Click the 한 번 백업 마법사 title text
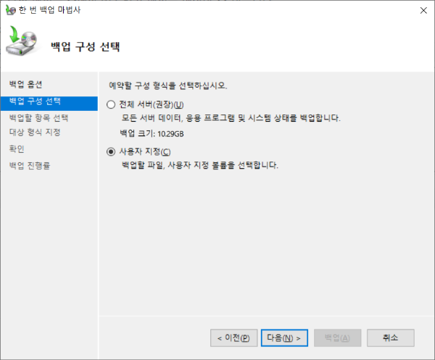 (49, 10)
